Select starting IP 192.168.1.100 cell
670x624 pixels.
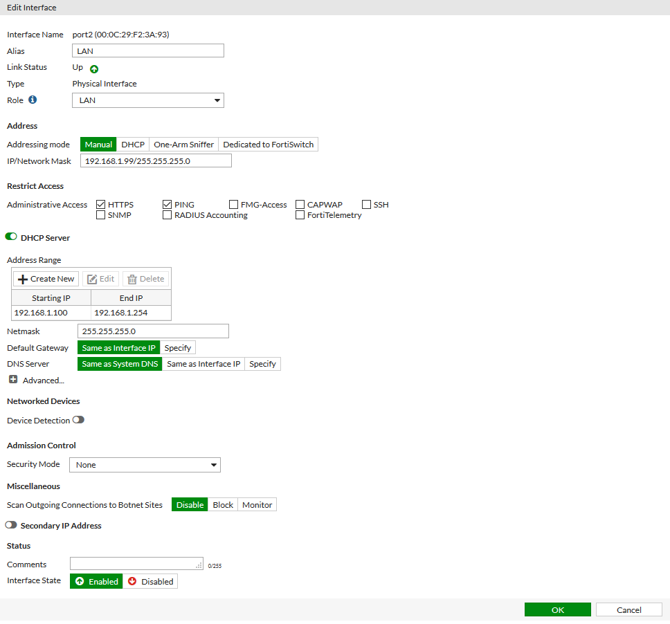(51, 313)
